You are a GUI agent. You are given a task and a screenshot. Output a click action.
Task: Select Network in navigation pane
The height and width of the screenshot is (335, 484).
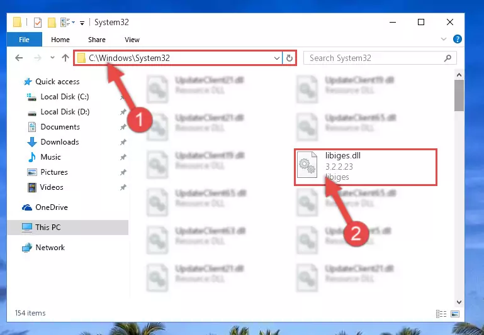(x=50, y=248)
